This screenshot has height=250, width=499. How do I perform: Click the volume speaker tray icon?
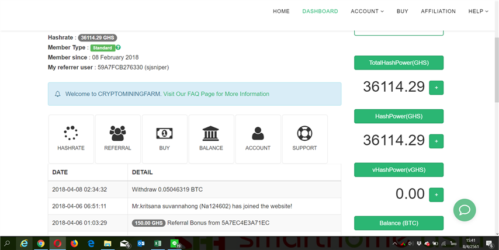pyautogui.click(x=411, y=244)
